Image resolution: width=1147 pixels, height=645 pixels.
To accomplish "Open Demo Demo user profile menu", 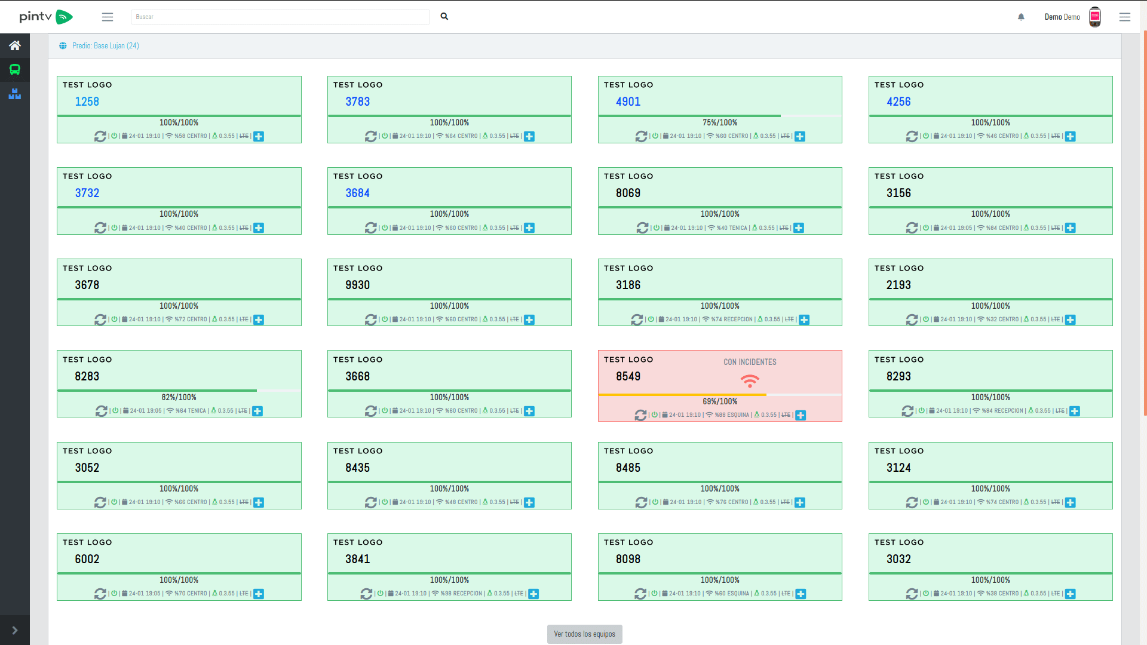I will pyautogui.click(x=1062, y=17).
